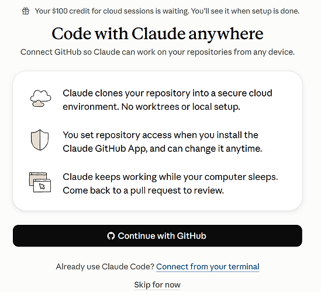Select the 'Claude clones your repository' paragraph

tap(167, 100)
